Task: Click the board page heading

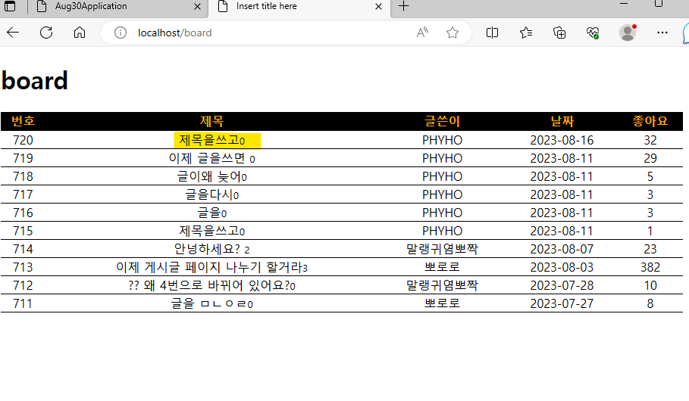Action: pos(35,81)
